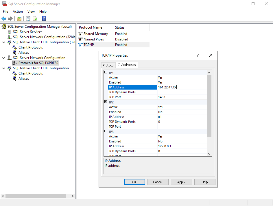Image resolution: width=273 pixels, height=206 pixels.
Task: Select the Named Pipes protocol icon
Action: 81,39
